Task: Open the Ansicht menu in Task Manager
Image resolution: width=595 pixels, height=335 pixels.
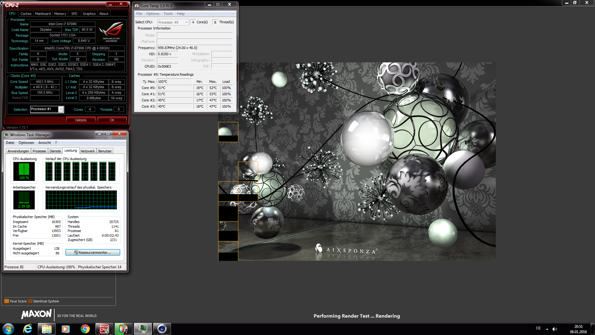Action: 45,143
